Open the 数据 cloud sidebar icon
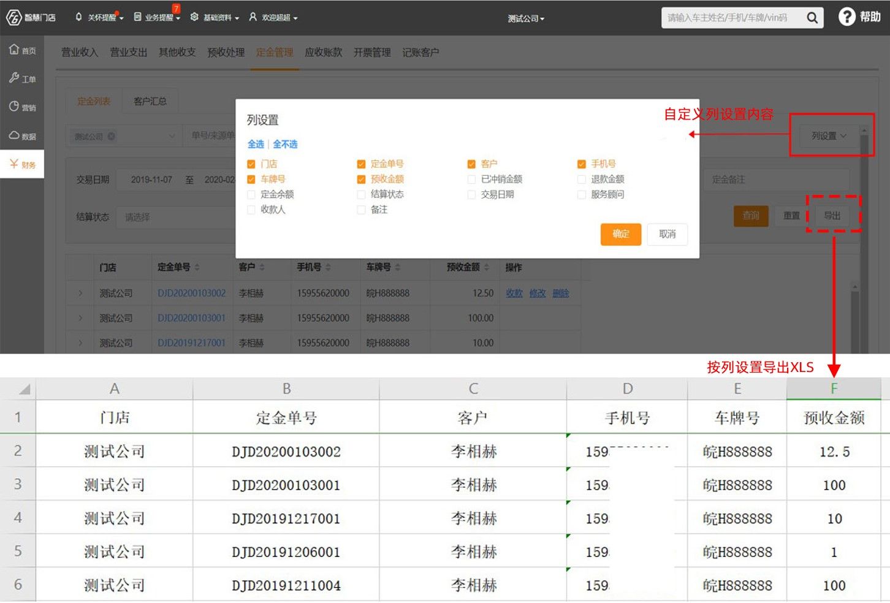The image size is (890, 603). [x=14, y=135]
